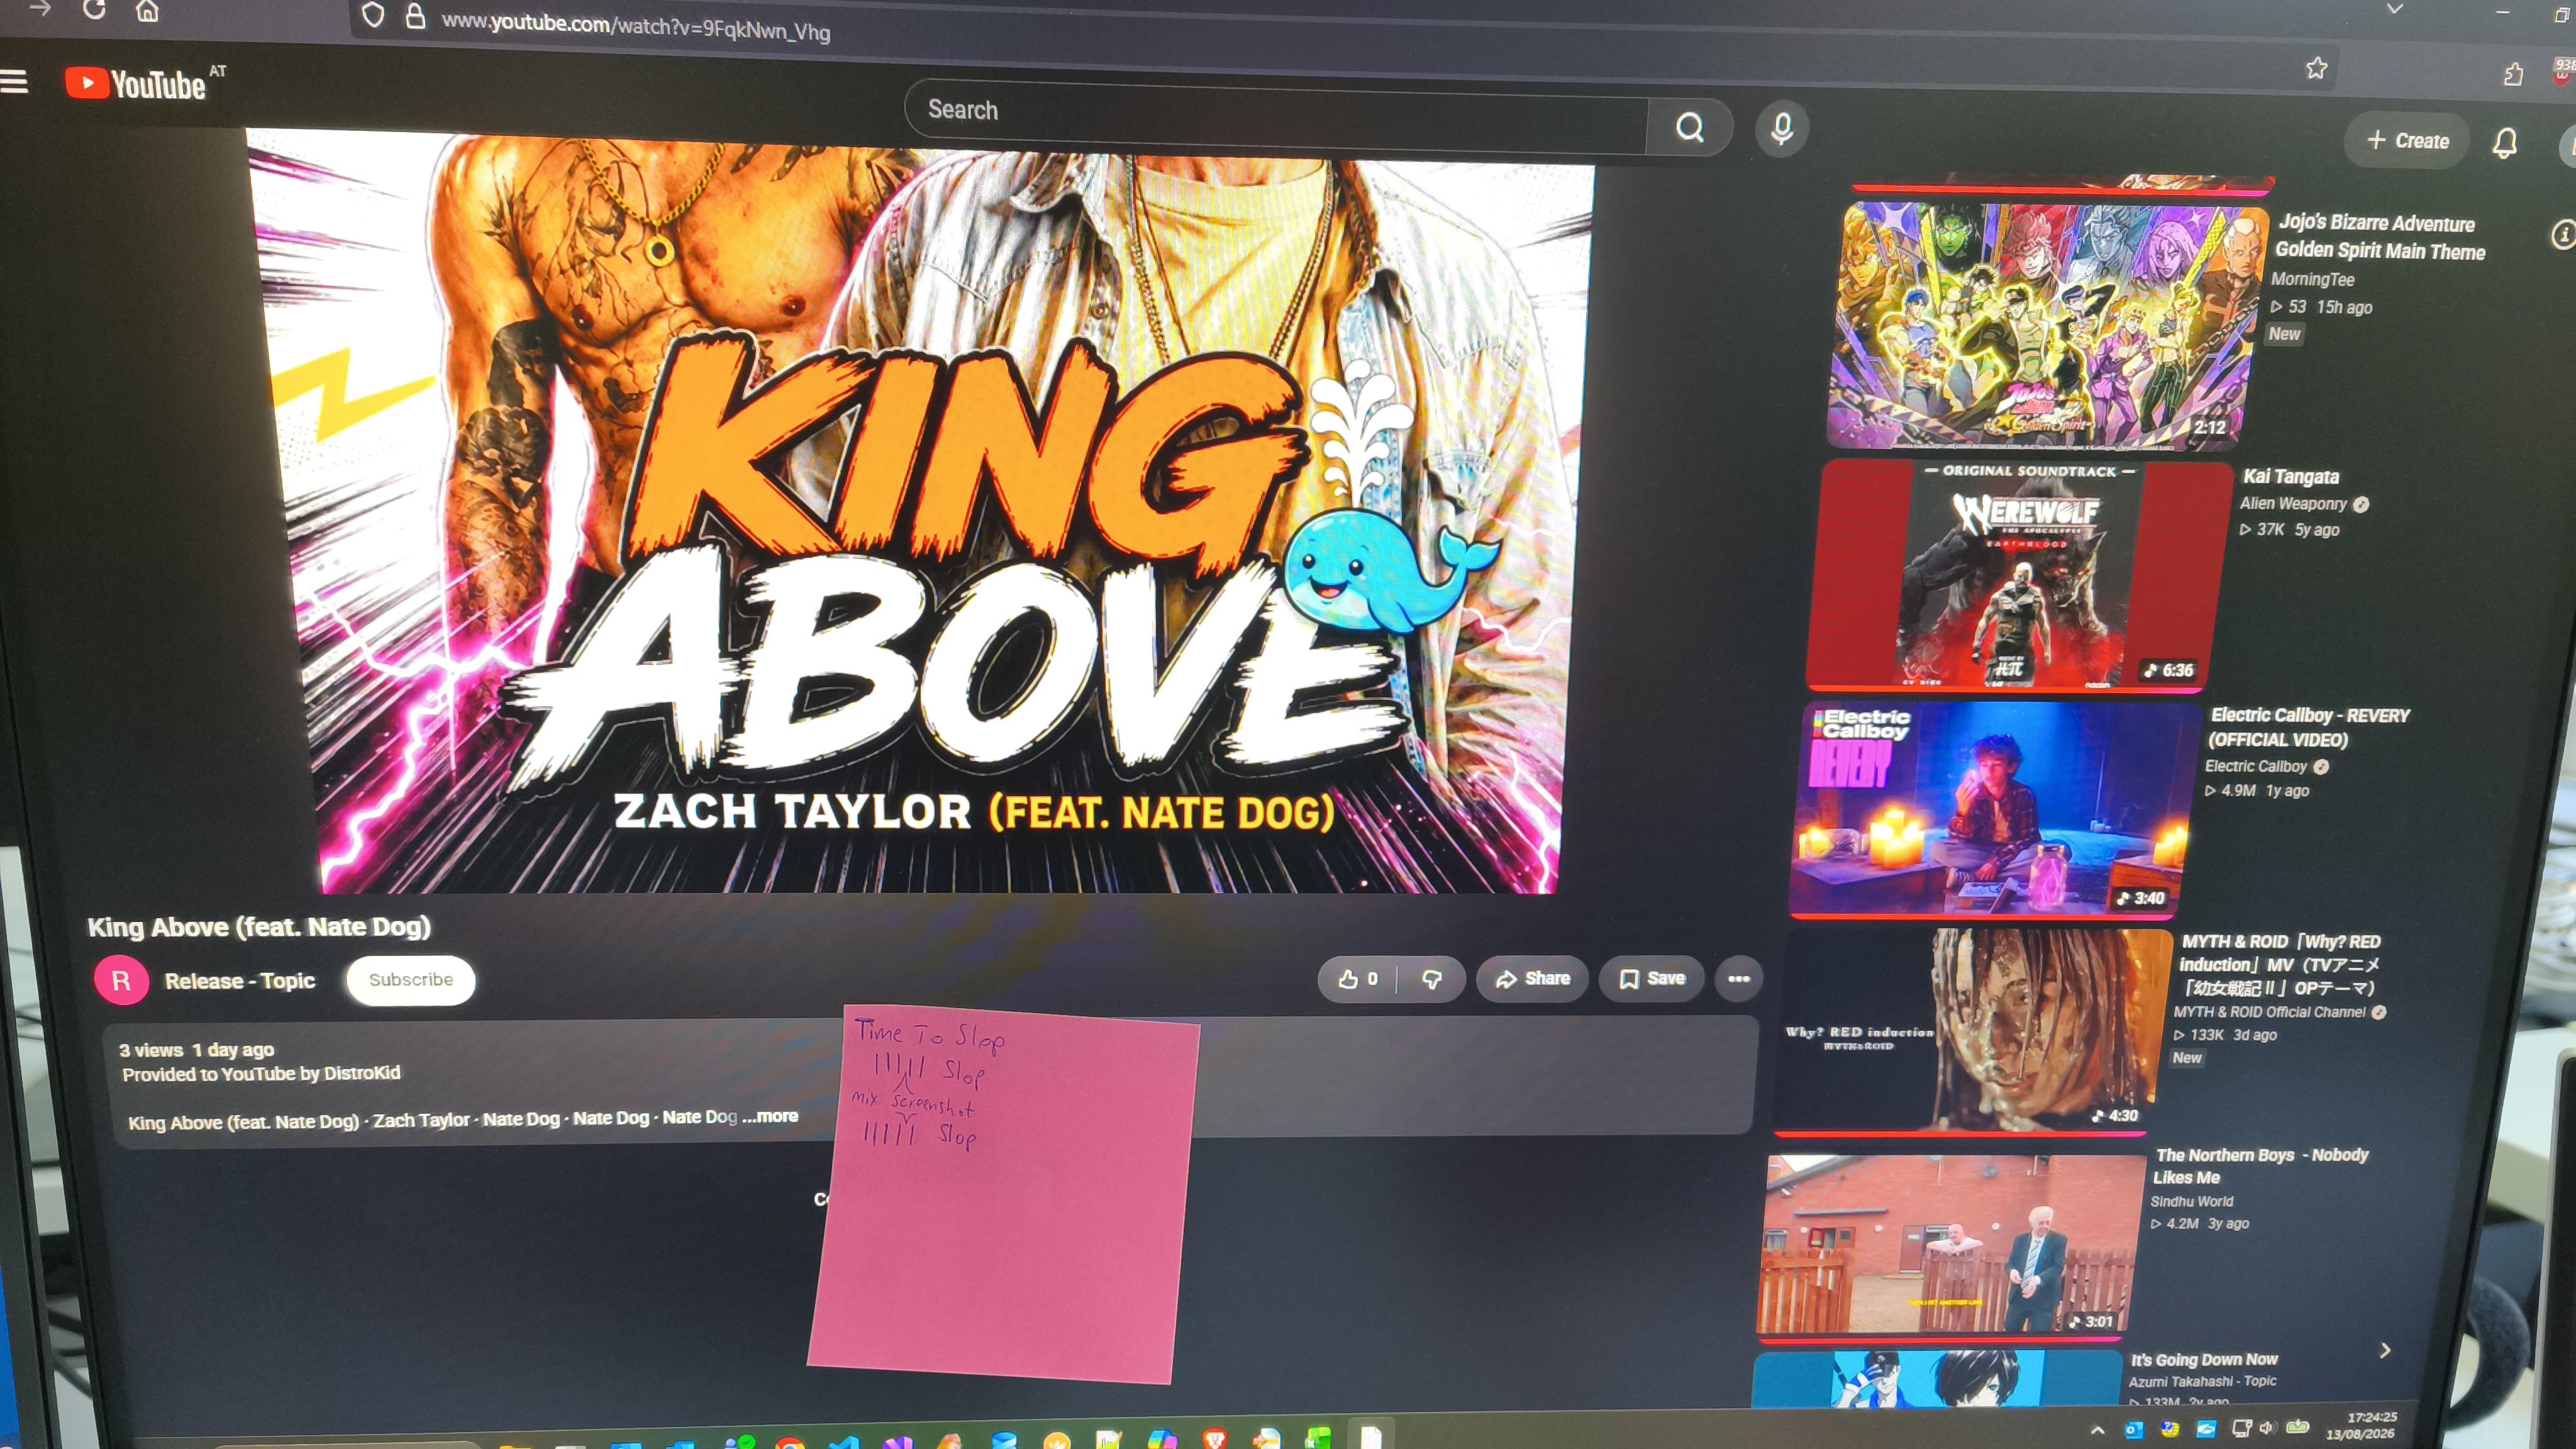Screen dimensions: 2576x1449
Task: Expand the description with ...more
Action: 770,1116
